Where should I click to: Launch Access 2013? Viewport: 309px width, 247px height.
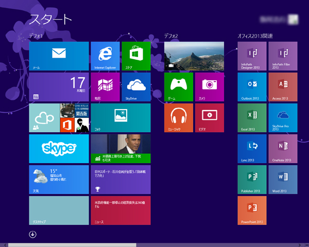point(283,87)
